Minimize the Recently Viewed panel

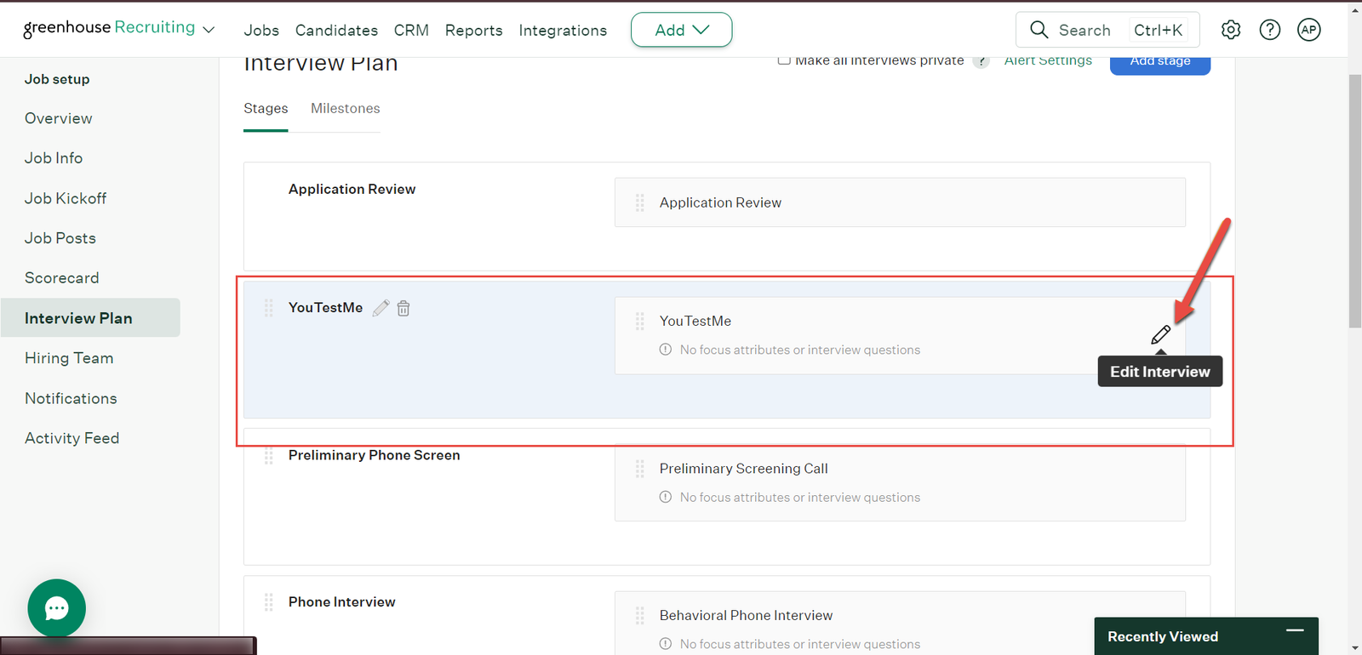(x=1295, y=631)
